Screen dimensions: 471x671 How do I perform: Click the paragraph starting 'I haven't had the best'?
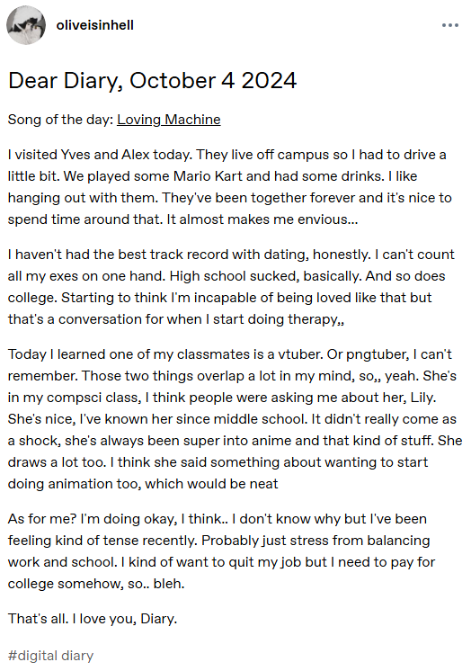[x=231, y=287]
